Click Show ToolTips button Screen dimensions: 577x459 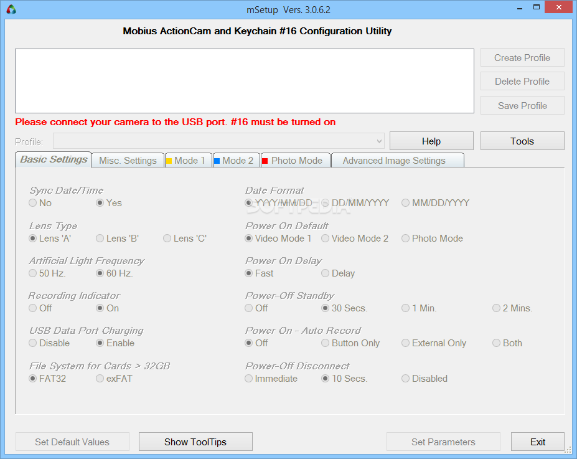(x=195, y=442)
